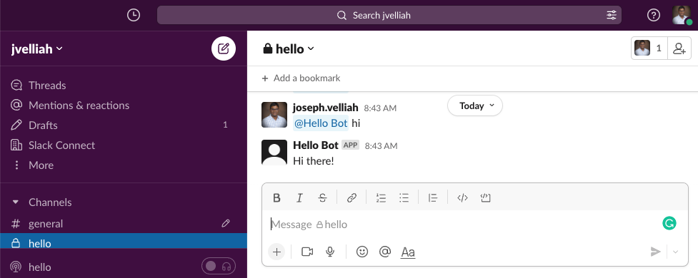Open Mentions & reactions

(x=79, y=105)
